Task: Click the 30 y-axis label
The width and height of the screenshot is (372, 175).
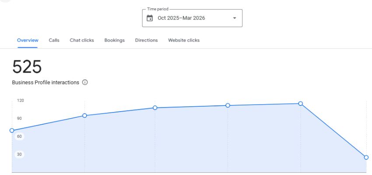Action: pos(20,154)
